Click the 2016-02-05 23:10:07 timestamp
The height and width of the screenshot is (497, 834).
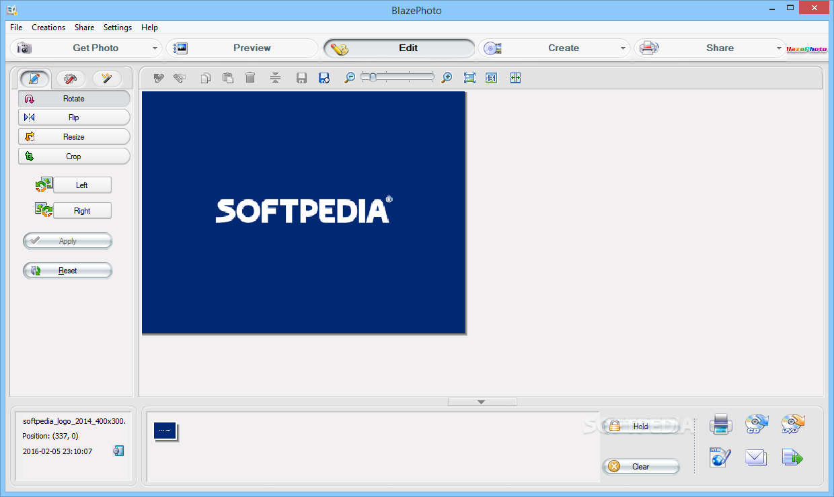(57, 451)
